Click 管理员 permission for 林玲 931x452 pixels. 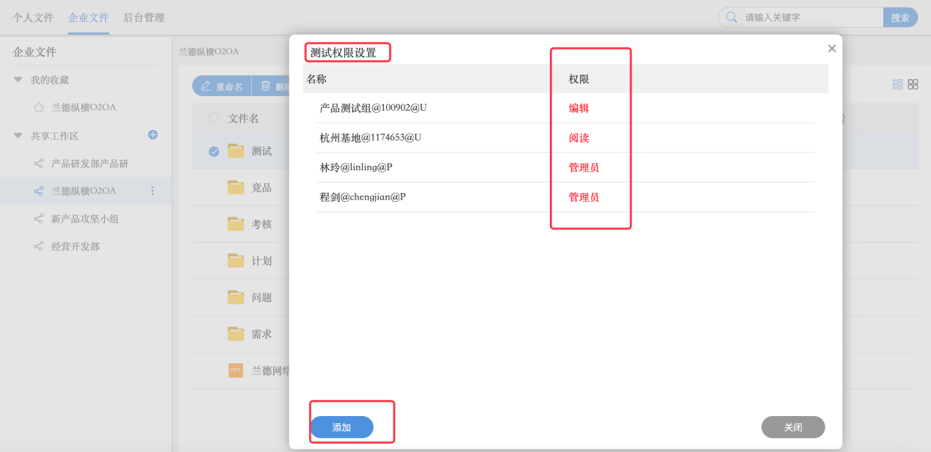584,167
